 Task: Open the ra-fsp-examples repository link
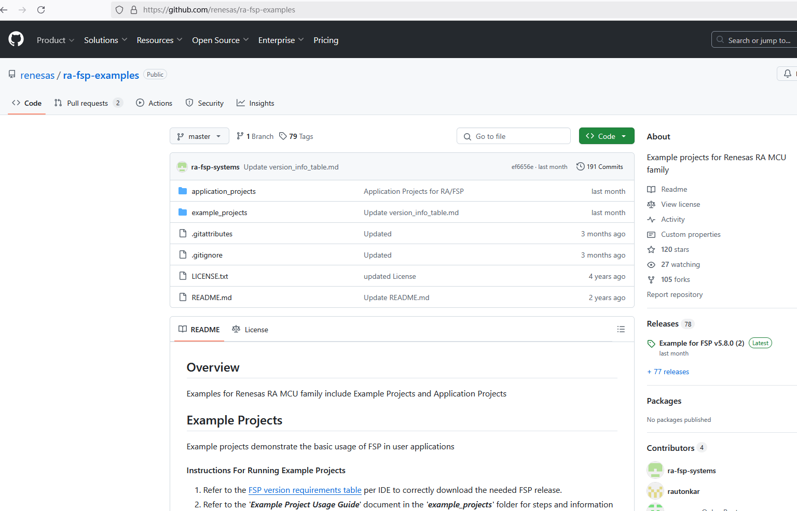point(101,75)
